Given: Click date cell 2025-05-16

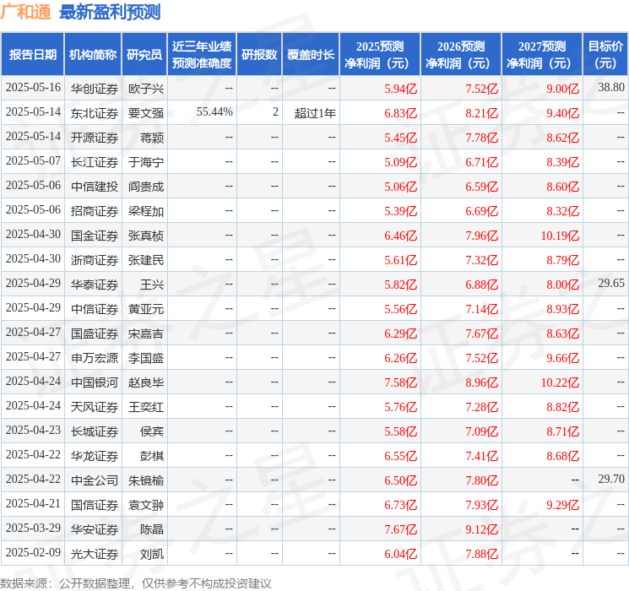Looking at the screenshot, I should click(x=33, y=88).
